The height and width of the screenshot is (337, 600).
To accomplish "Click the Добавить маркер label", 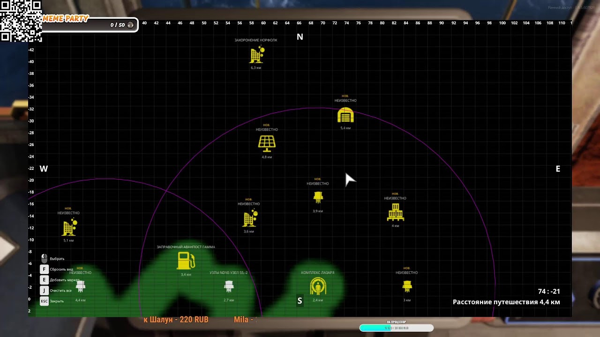I will coord(65,280).
